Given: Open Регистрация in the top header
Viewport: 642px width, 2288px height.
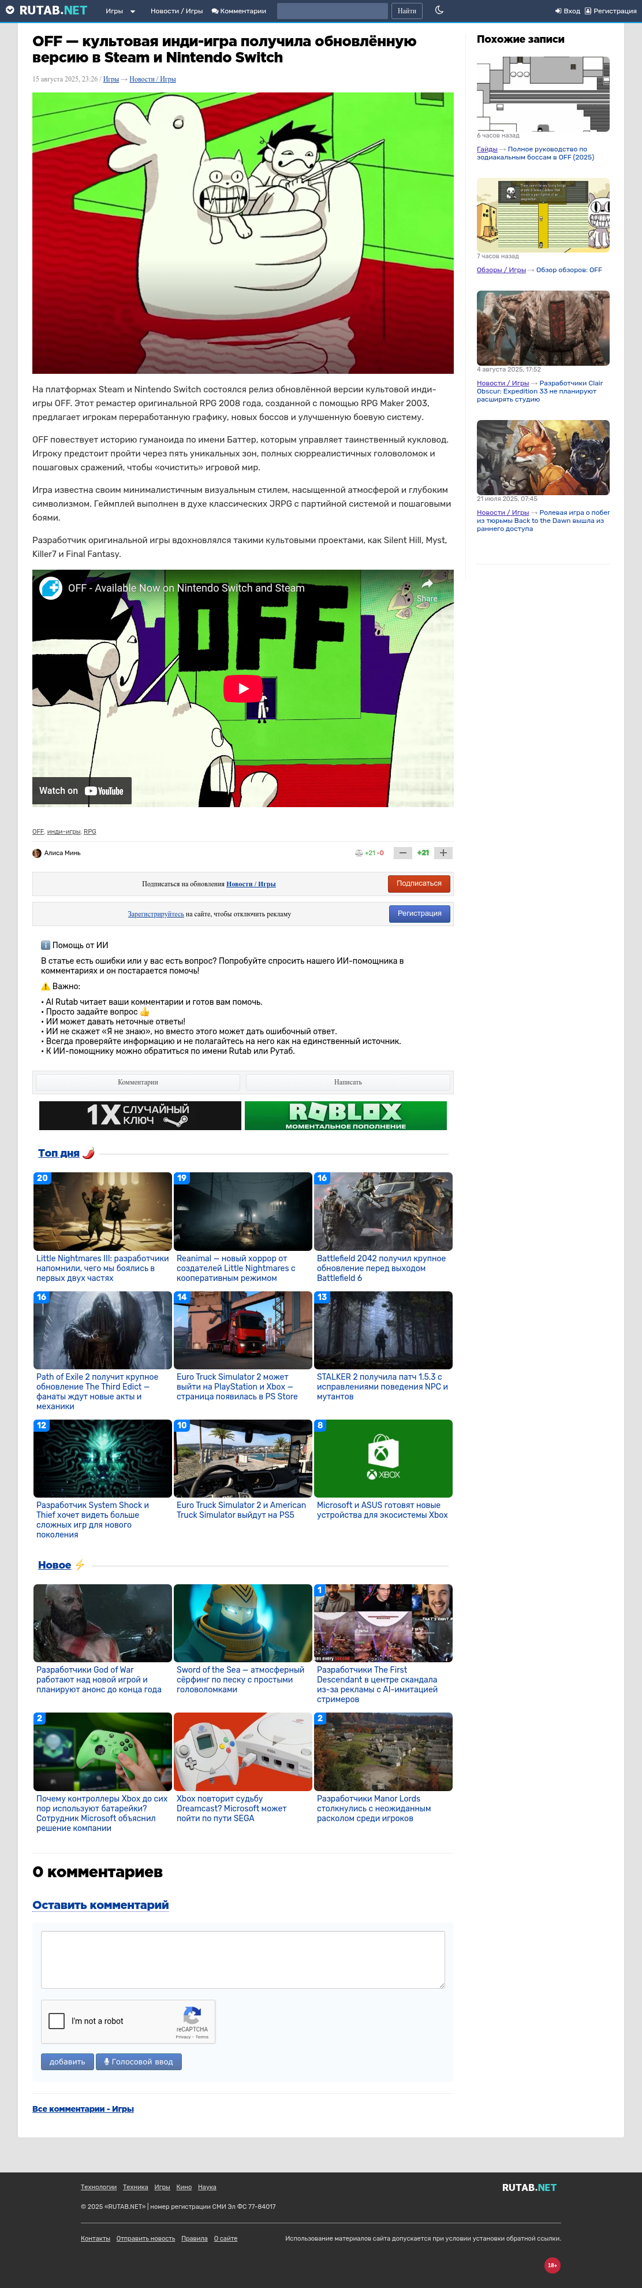Looking at the screenshot, I should pyautogui.click(x=611, y=10).
